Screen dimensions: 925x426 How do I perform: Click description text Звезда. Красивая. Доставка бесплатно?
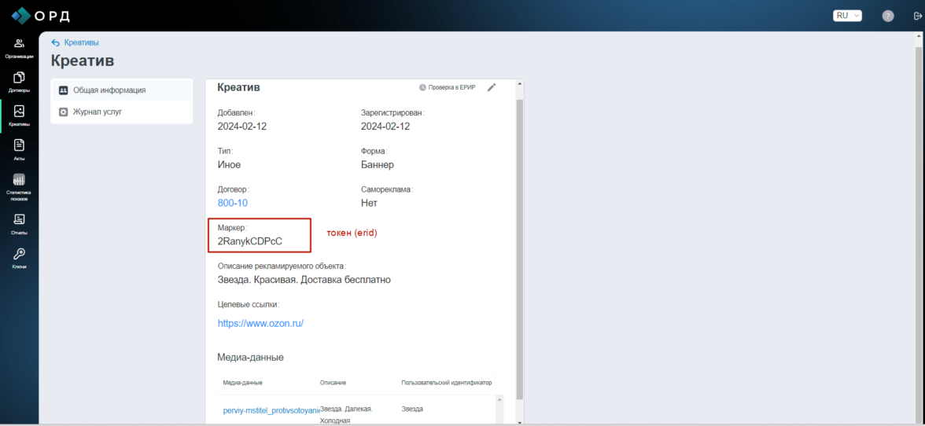(x=304, y=279)
